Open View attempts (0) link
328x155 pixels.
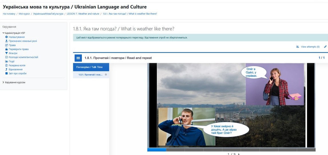pyautogui.click(x=310, y=47)
